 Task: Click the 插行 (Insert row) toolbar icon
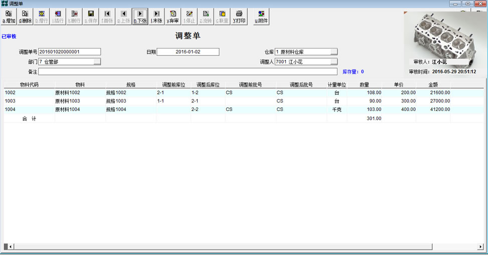[x=58, y=17]
